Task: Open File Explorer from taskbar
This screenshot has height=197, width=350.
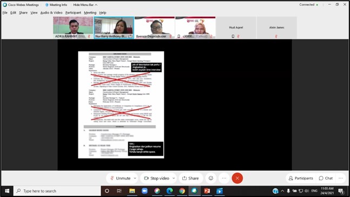Action: (x=132, y=191)
